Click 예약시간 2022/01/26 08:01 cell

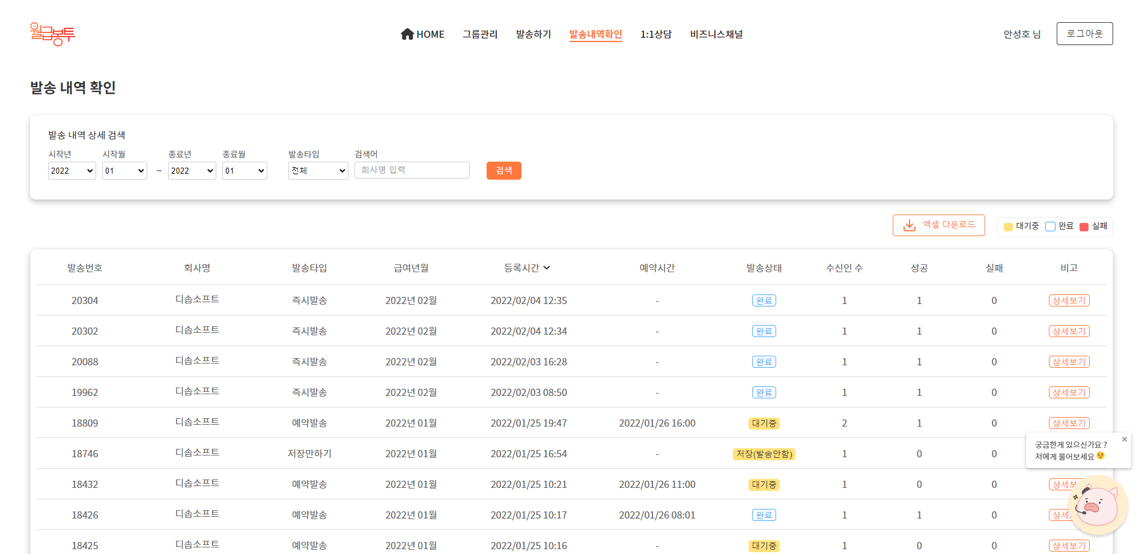click(657, 515)
